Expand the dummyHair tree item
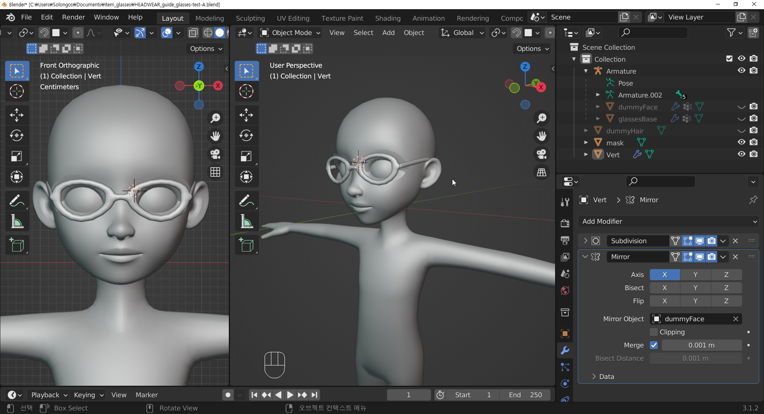Screen dimensions: 764x414 click(x=586, y=131)
